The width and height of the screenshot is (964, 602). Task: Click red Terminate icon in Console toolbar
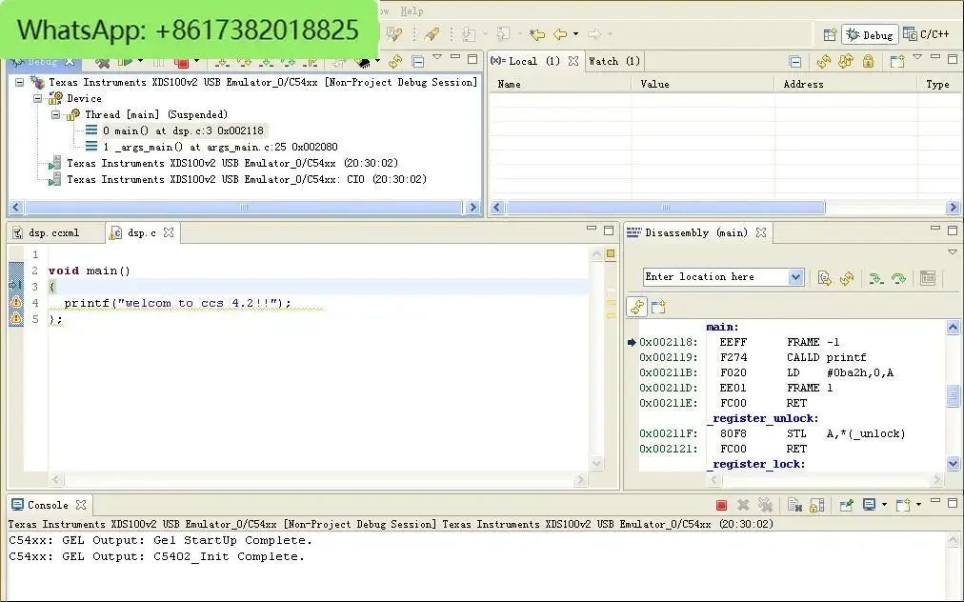click(x=721, y=505)
